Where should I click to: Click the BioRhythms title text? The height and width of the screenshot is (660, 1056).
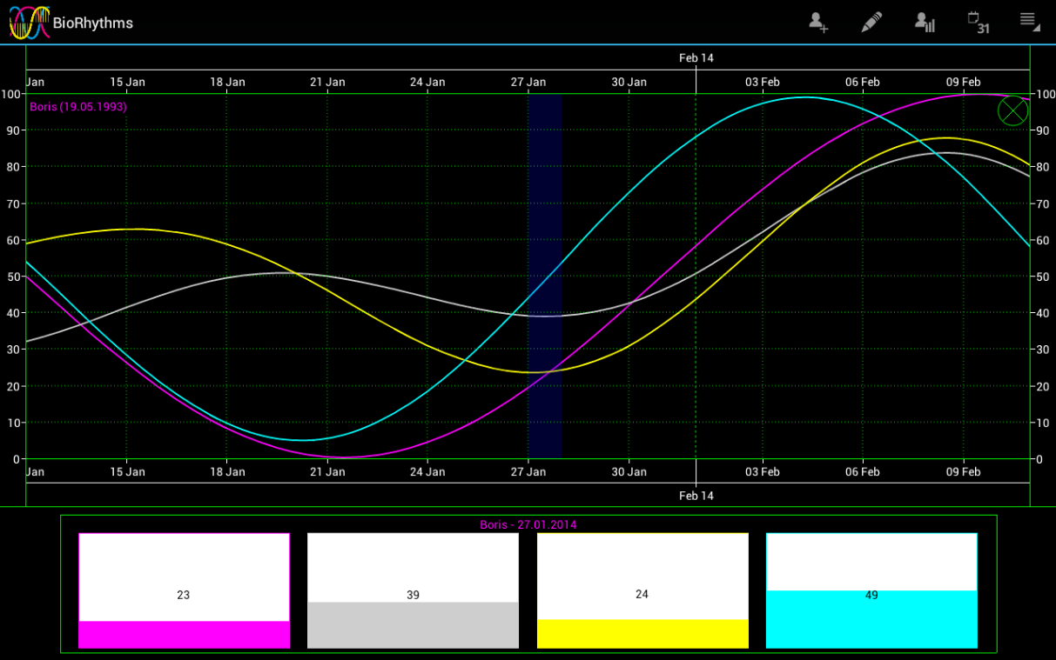[93, 23]
